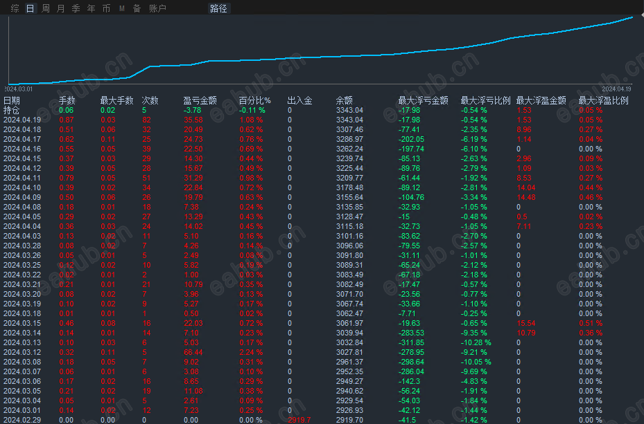Sort by the 盈亏金额 column header
The height and width of the screenshot is (424, 644).
[x=200, y=100]
